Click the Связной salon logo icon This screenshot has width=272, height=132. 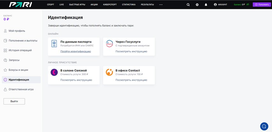pos(54,72)
